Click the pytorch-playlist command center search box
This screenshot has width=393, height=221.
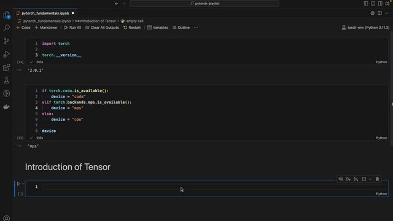coord(204,4)
